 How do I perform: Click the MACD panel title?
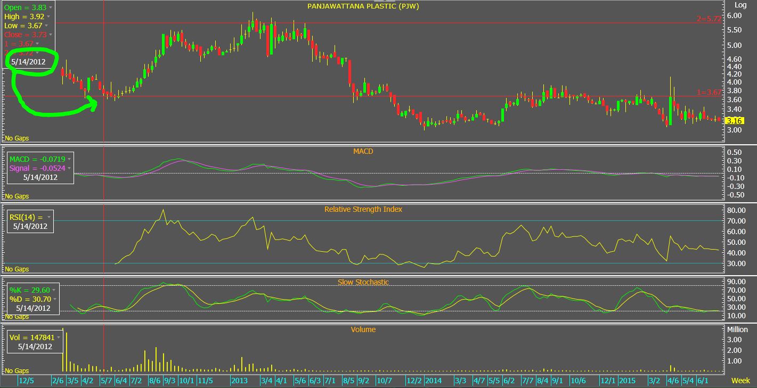click(363, 151)
